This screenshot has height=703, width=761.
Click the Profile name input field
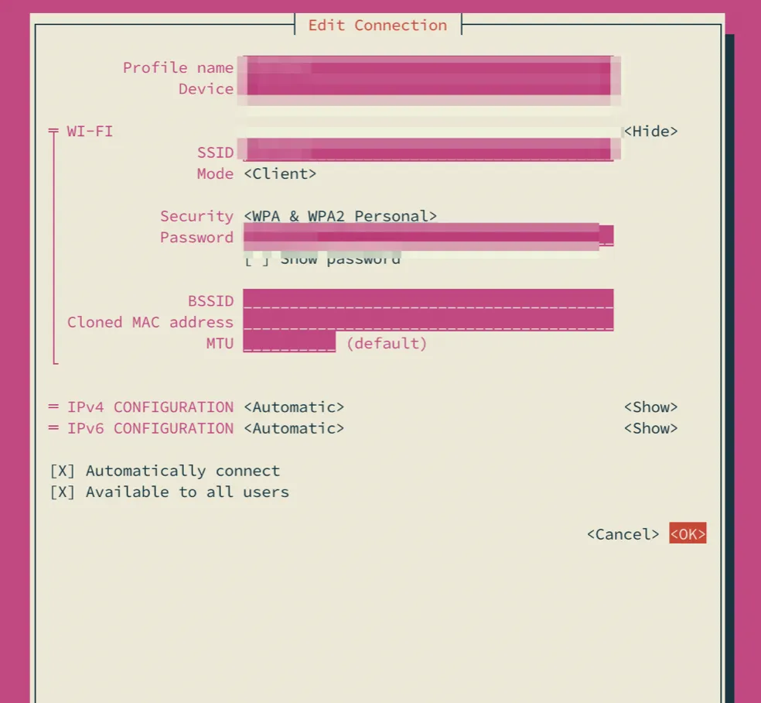coord(428,68)
